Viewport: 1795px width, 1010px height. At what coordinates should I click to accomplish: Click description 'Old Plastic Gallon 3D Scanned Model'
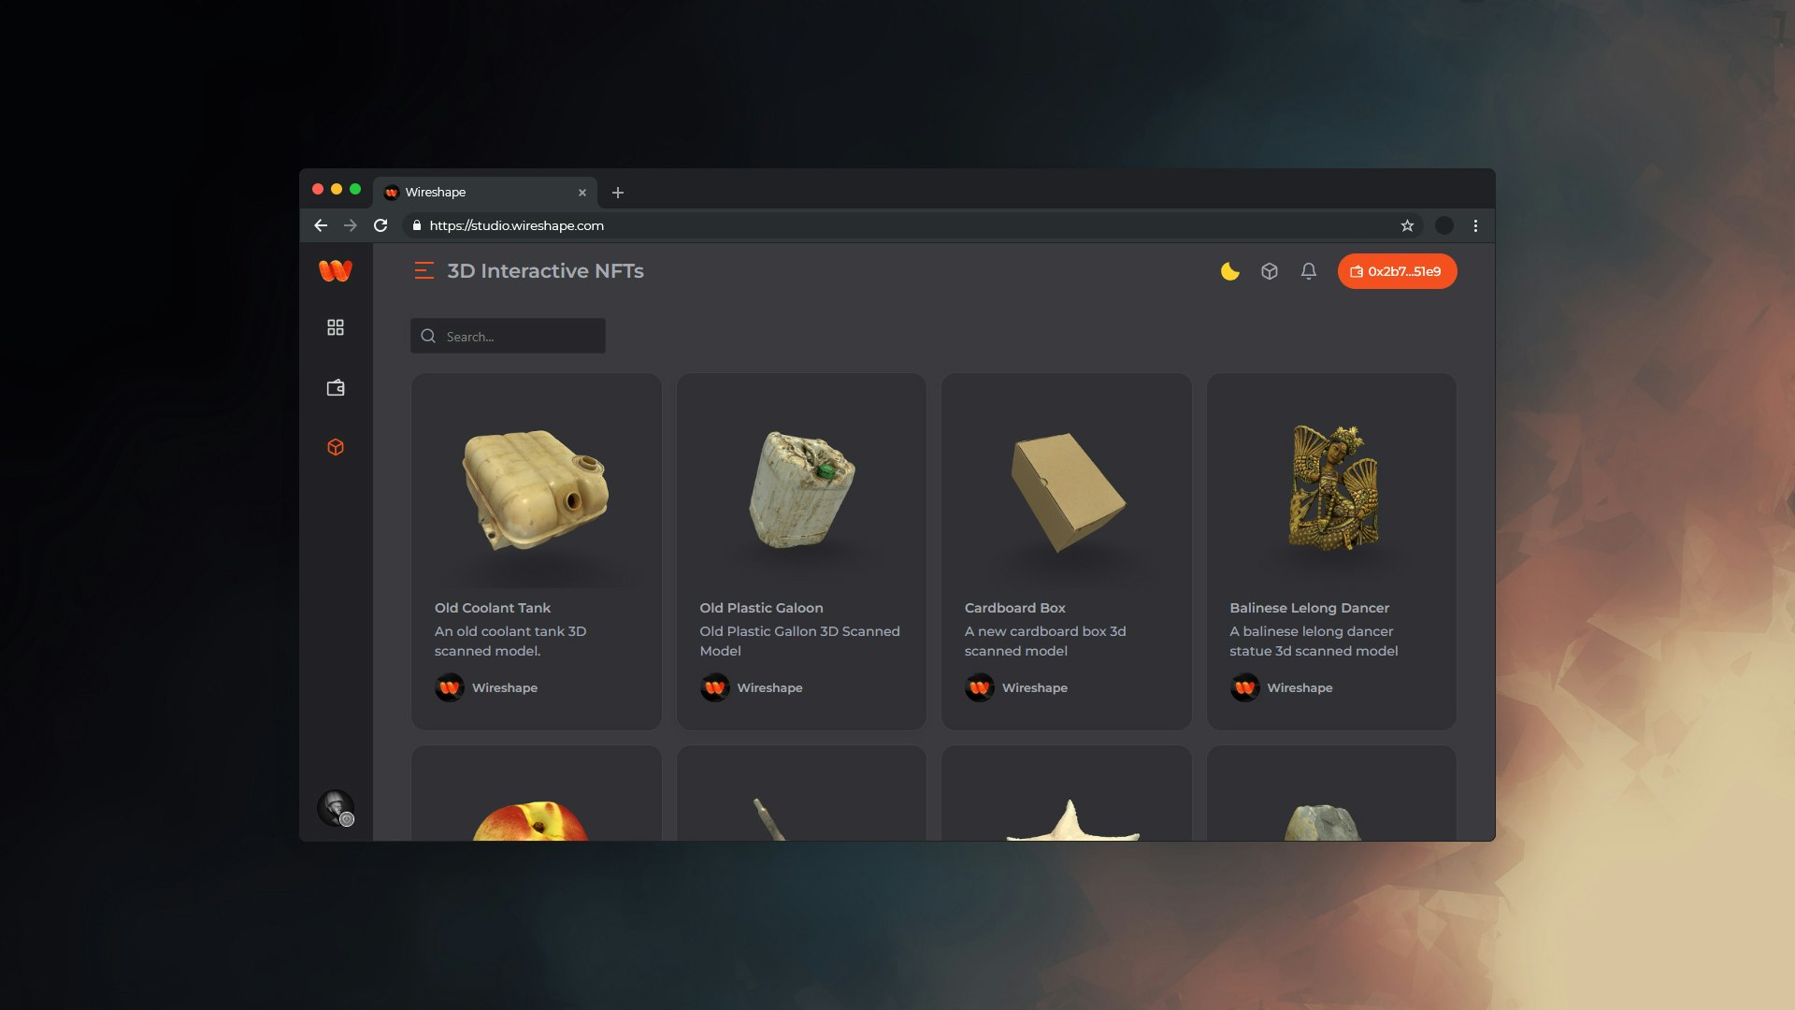click(x=800, y=641)
